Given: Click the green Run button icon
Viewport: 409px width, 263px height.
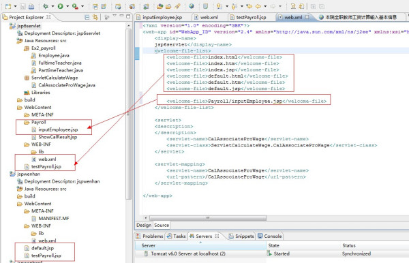Looking at the screenshot, I should tap(61, 6).
